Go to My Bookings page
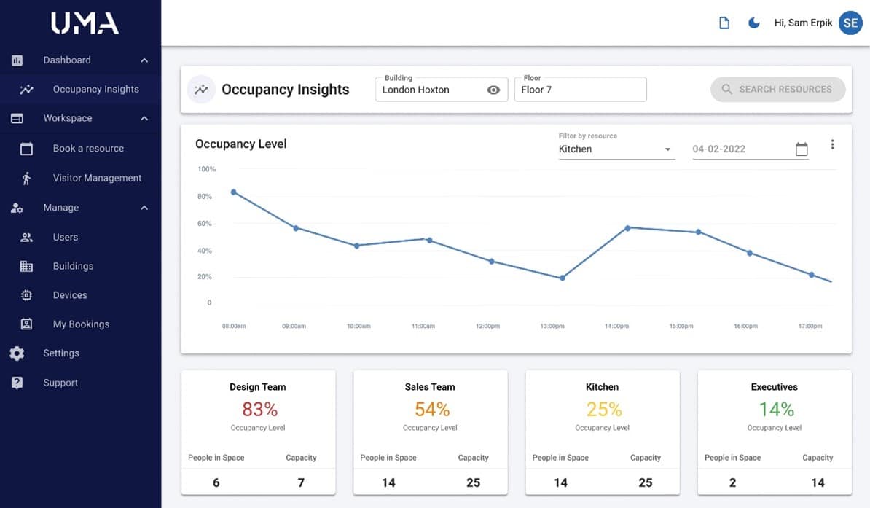 tap(80, 324)
